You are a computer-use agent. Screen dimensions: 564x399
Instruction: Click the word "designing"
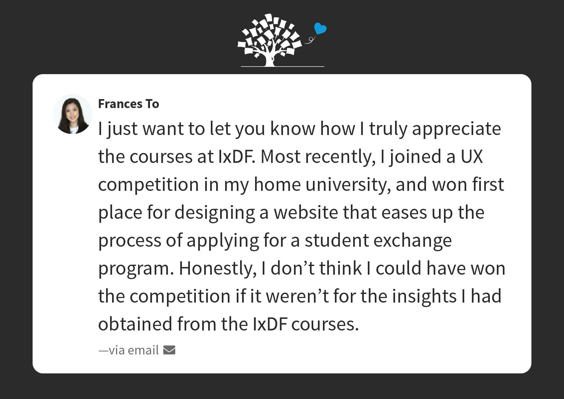tap(215, 213)
